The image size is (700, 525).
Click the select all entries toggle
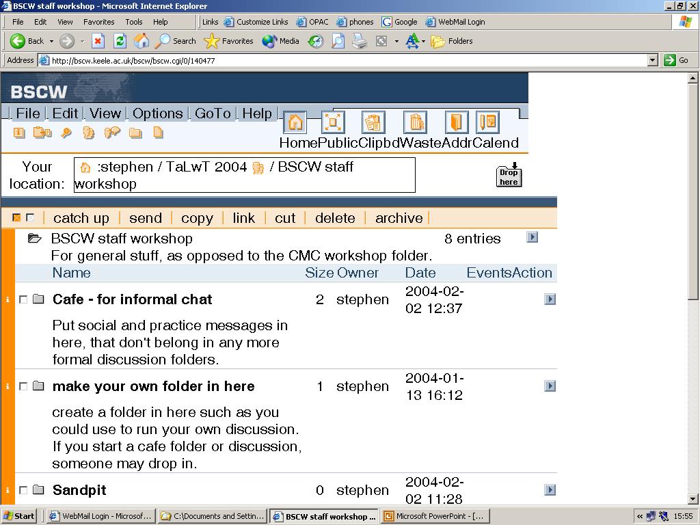[x=16, y=218]
